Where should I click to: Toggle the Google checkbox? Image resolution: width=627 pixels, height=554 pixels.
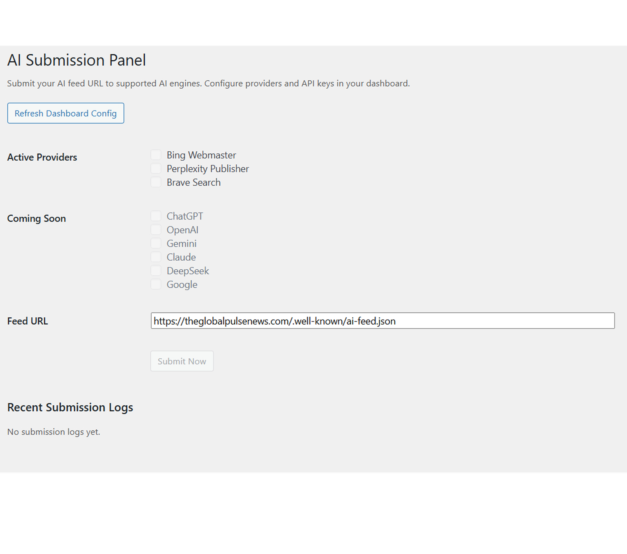click(x=156, y=285)
